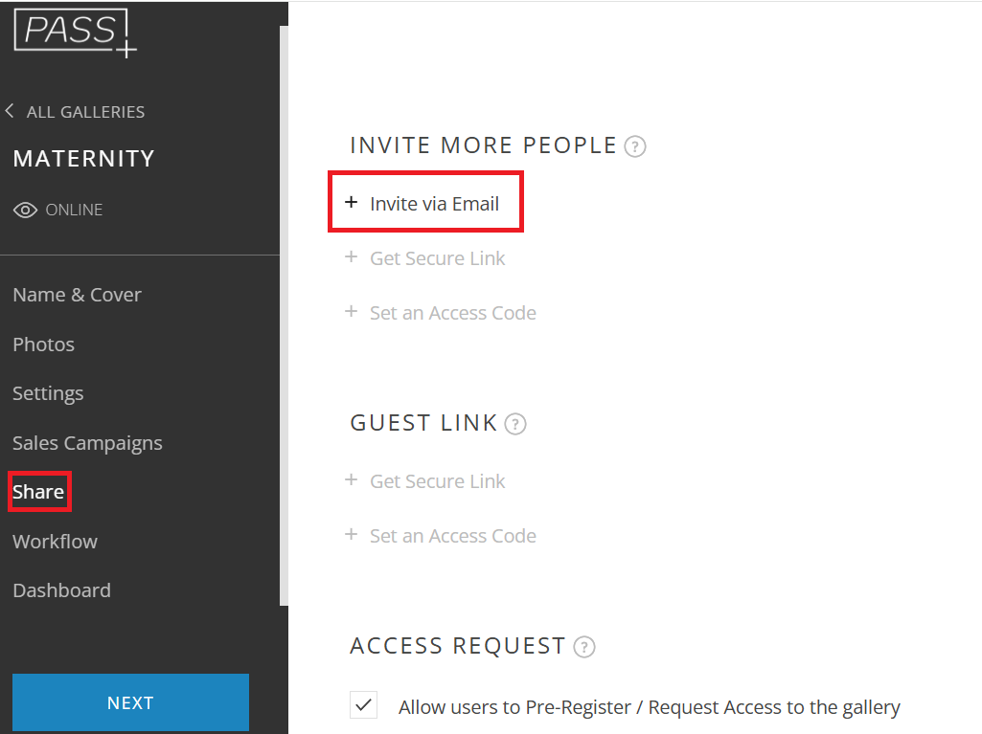Open help icon next to Invite More People
Image resolution: width=982 pixels, height=734 pixels.
pos(635,146)
